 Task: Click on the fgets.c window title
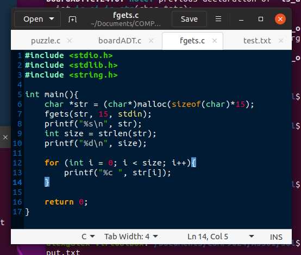(126, 15)
